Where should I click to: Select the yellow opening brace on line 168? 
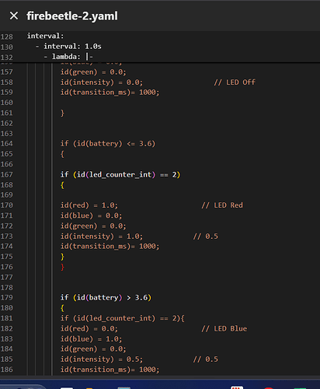(62, 185)
